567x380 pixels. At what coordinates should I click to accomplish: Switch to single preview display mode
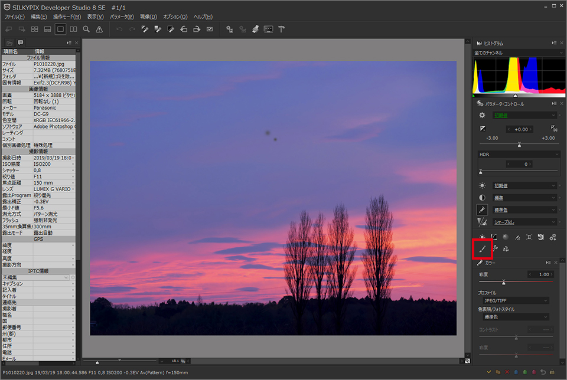coord(60,29)
